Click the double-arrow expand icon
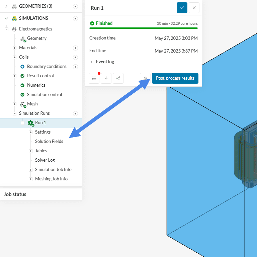The image size is (257, 257). coord(145,78)
